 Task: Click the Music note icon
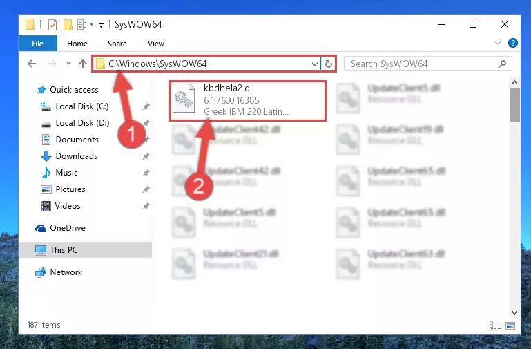click(46, 173)
